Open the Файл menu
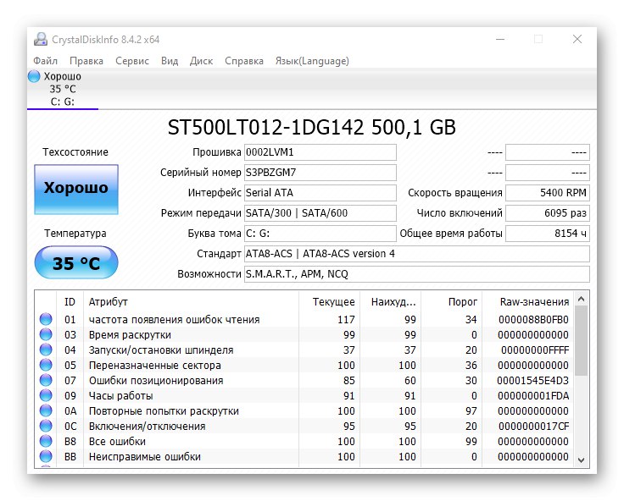This screenshot has width=624, height=501. [x=46, y=61]
